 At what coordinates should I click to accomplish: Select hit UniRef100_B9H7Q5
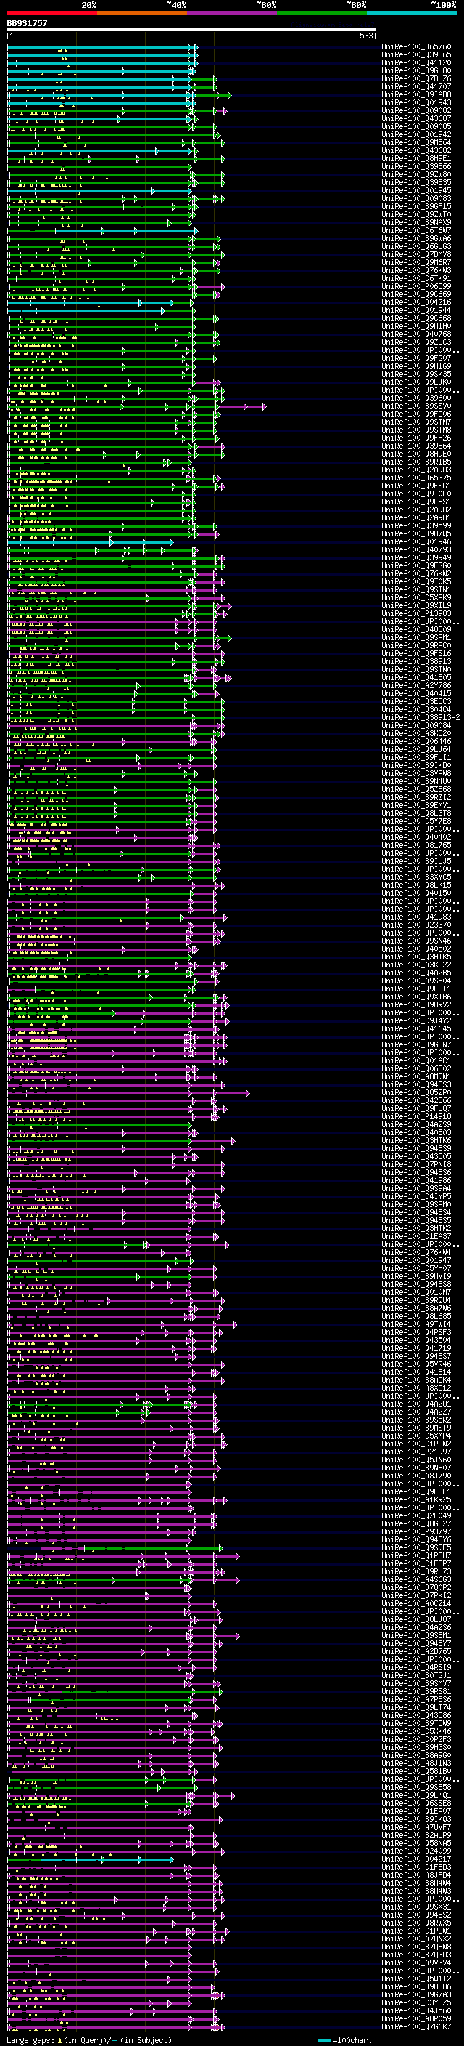[x=416, y=533]
